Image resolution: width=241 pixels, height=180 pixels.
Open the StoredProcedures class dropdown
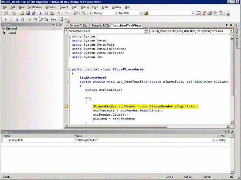point(146,31)
